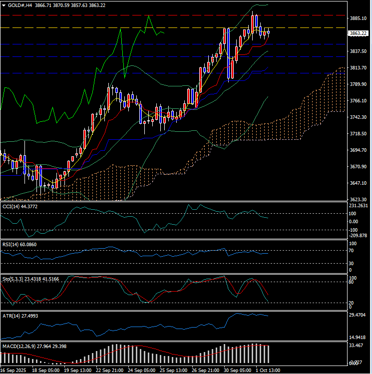
Task: Click the 22 Sep 21:00 time label
Action: pos(109,371)
